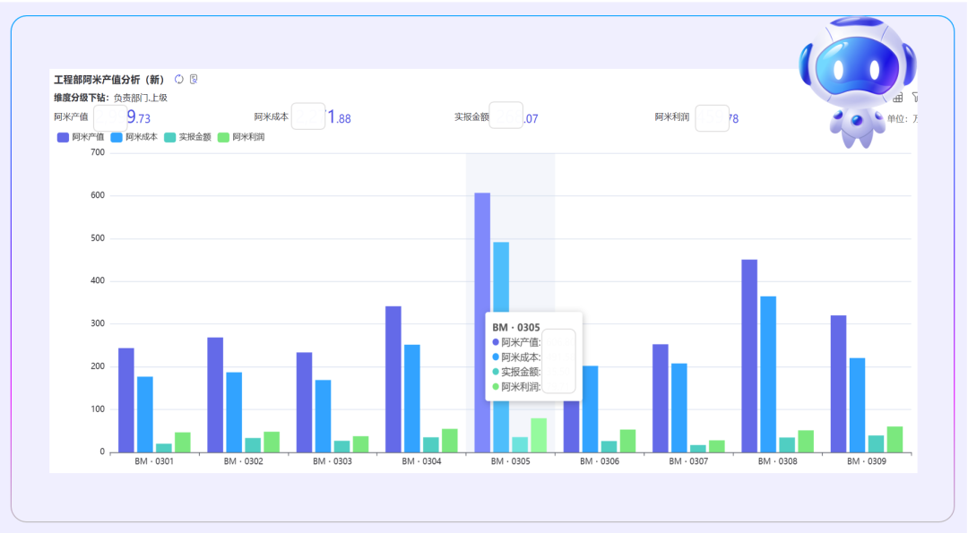
Task: Click the document icon next to the refresh icon
Action: (194, 79)
